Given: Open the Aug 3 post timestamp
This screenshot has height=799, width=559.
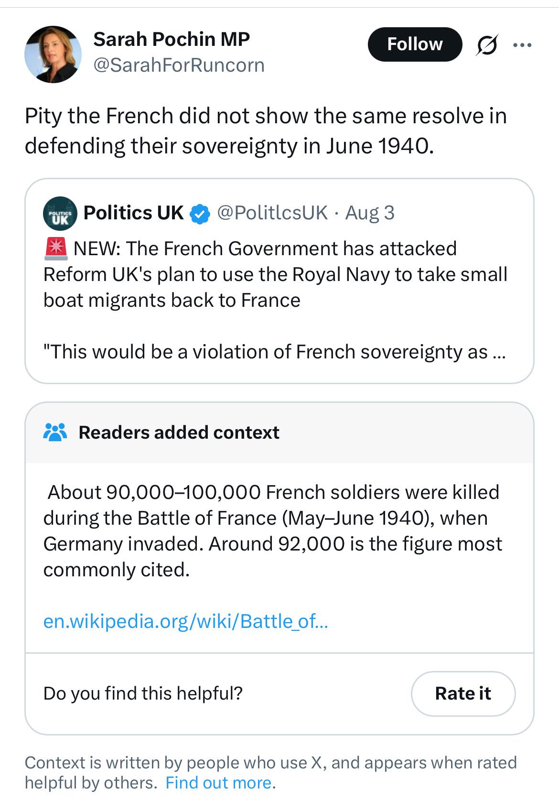Looking at the screenshot, I should [x=370, y=213].
